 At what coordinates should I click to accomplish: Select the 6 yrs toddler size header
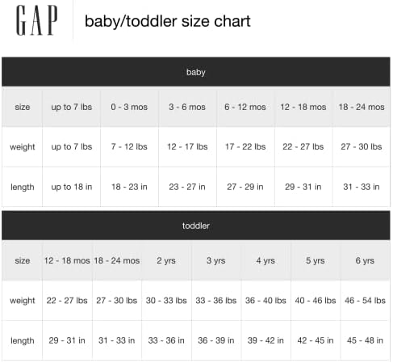pyautogui.click(x=365, y=260)
